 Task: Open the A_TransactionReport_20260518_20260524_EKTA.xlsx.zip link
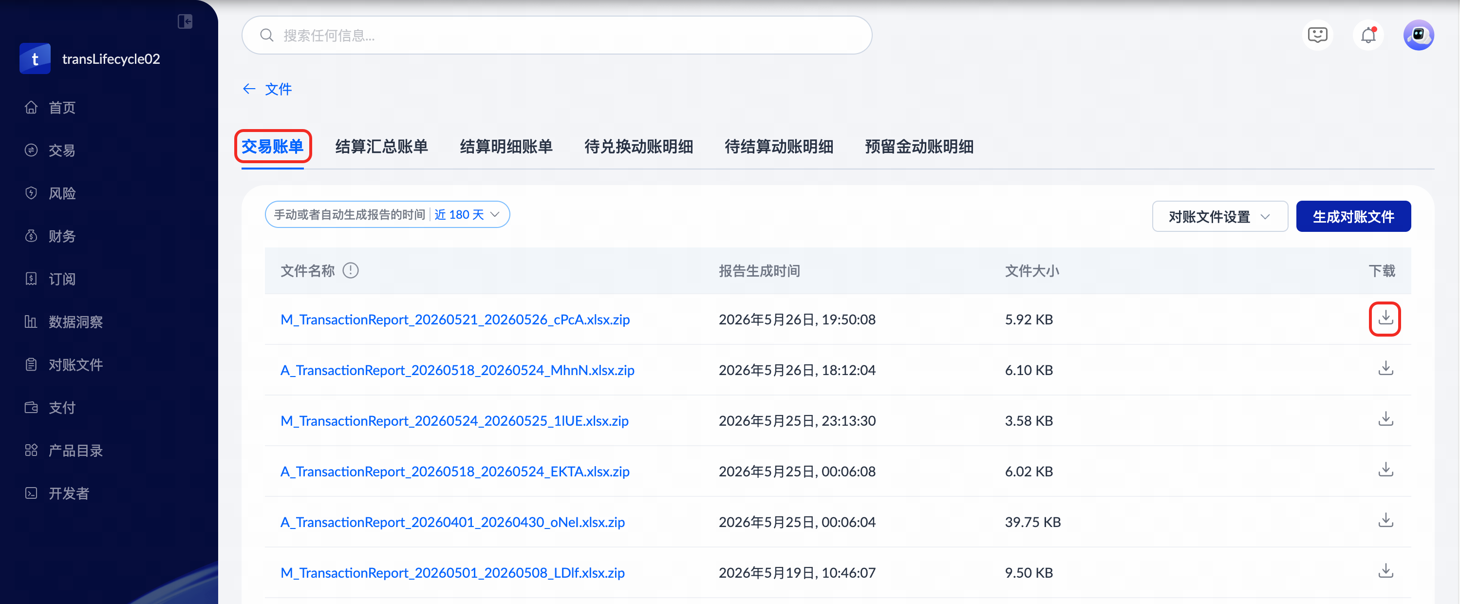pos(455,472)
